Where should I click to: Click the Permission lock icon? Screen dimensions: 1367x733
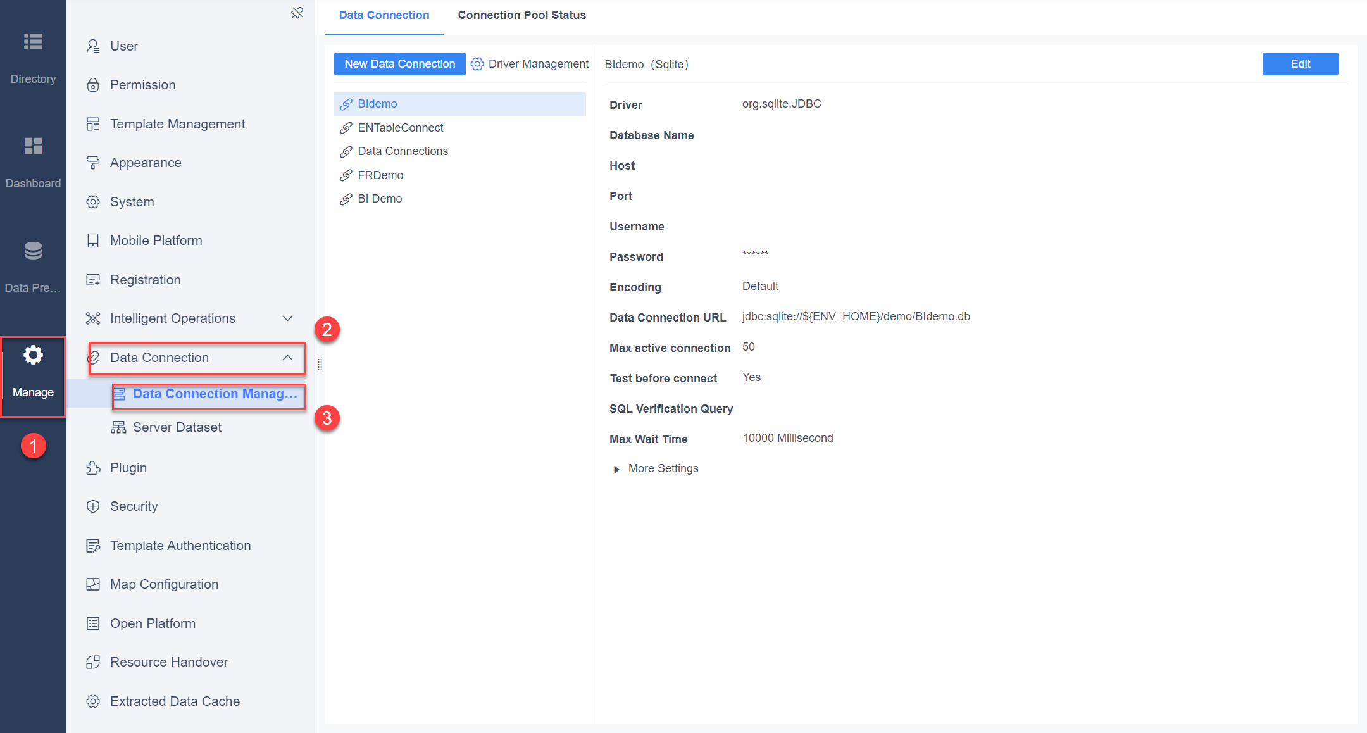coord(93,85)
